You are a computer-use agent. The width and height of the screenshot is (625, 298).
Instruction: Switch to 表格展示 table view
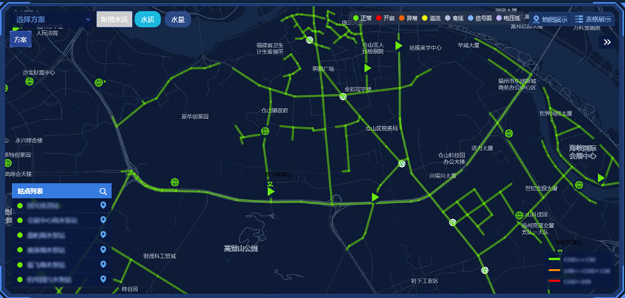pyautogui.click(x=593, y=19)
